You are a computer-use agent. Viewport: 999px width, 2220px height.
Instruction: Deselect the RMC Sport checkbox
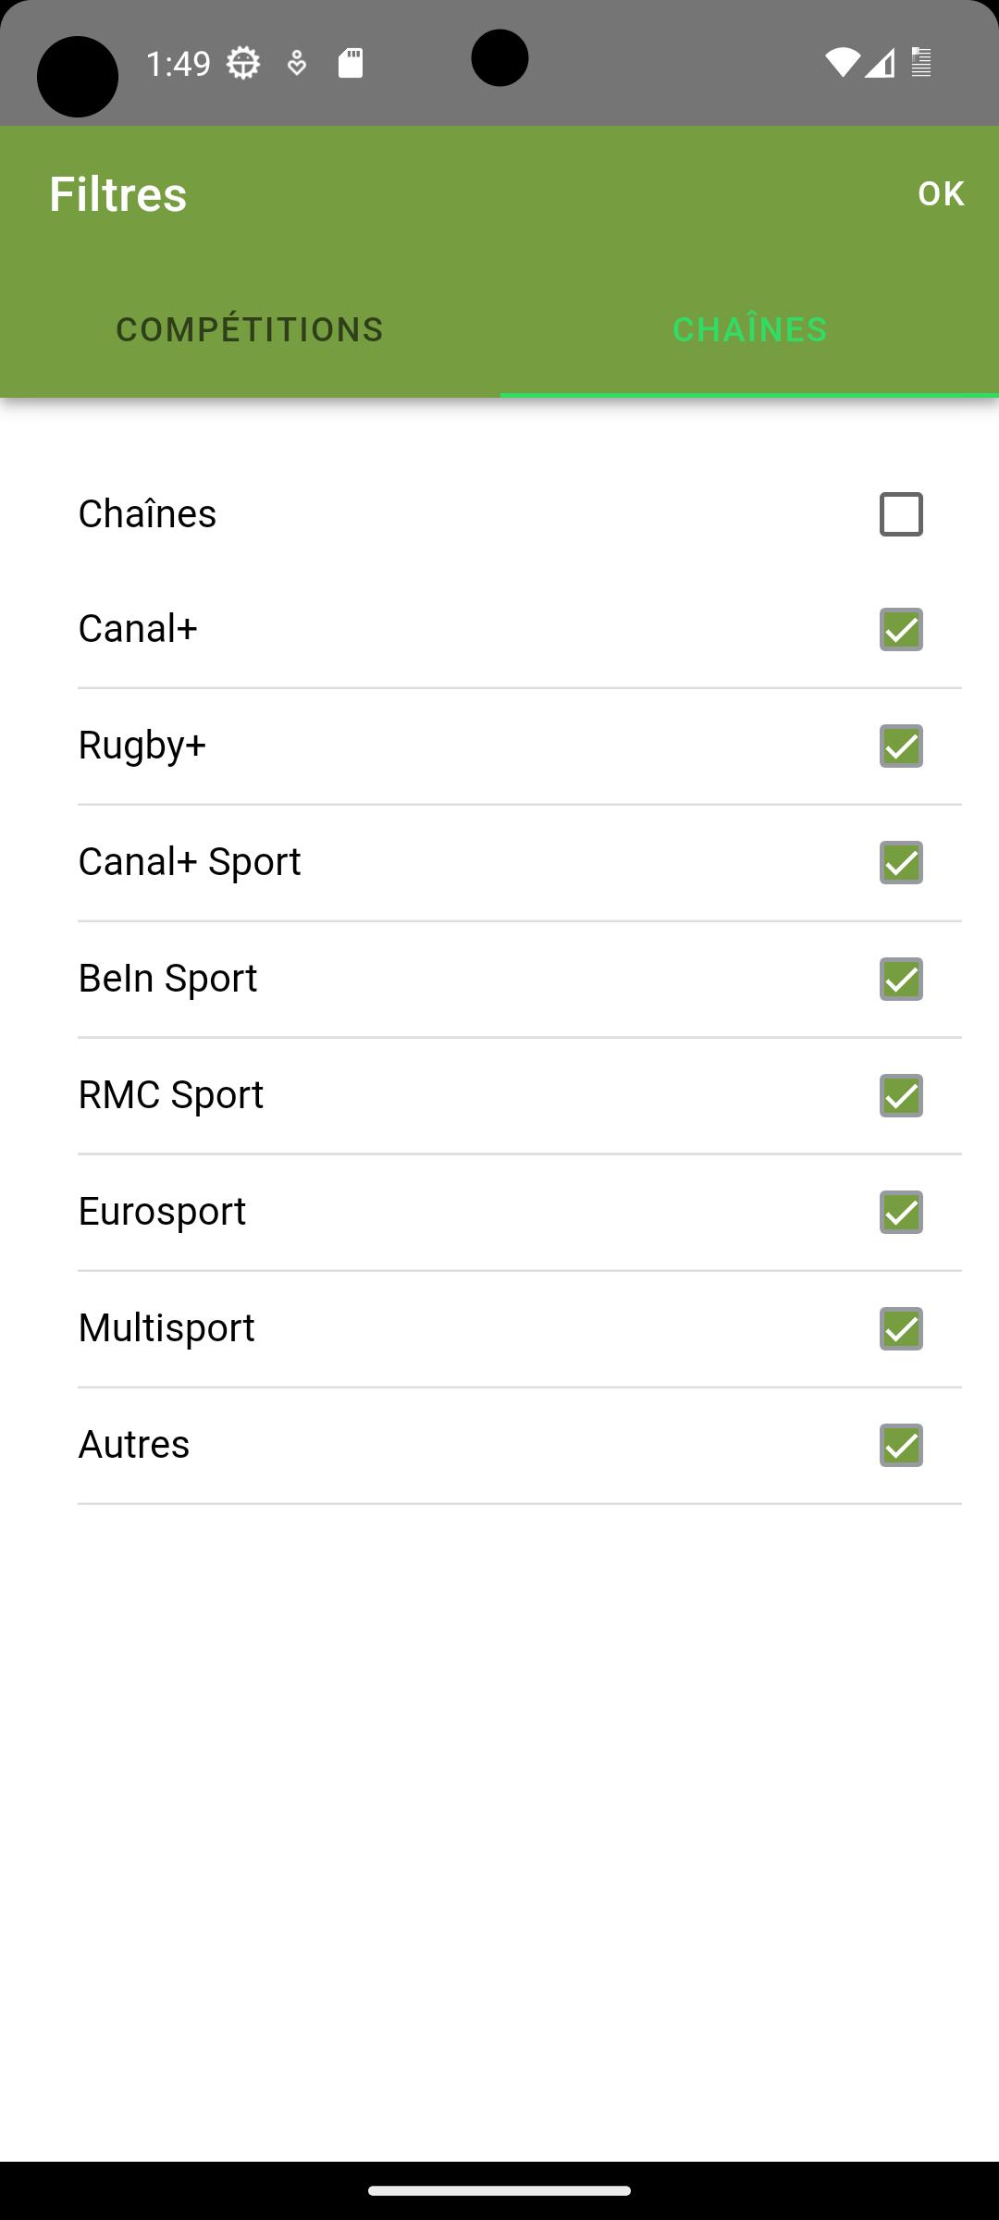[901, 1096]
